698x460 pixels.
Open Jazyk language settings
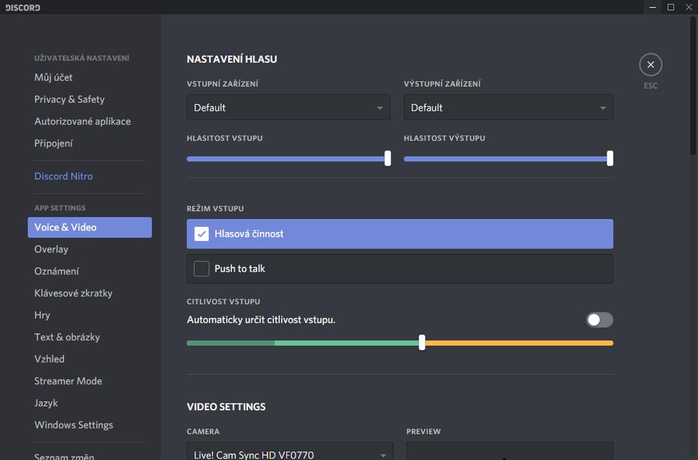(x=46, y=403)
